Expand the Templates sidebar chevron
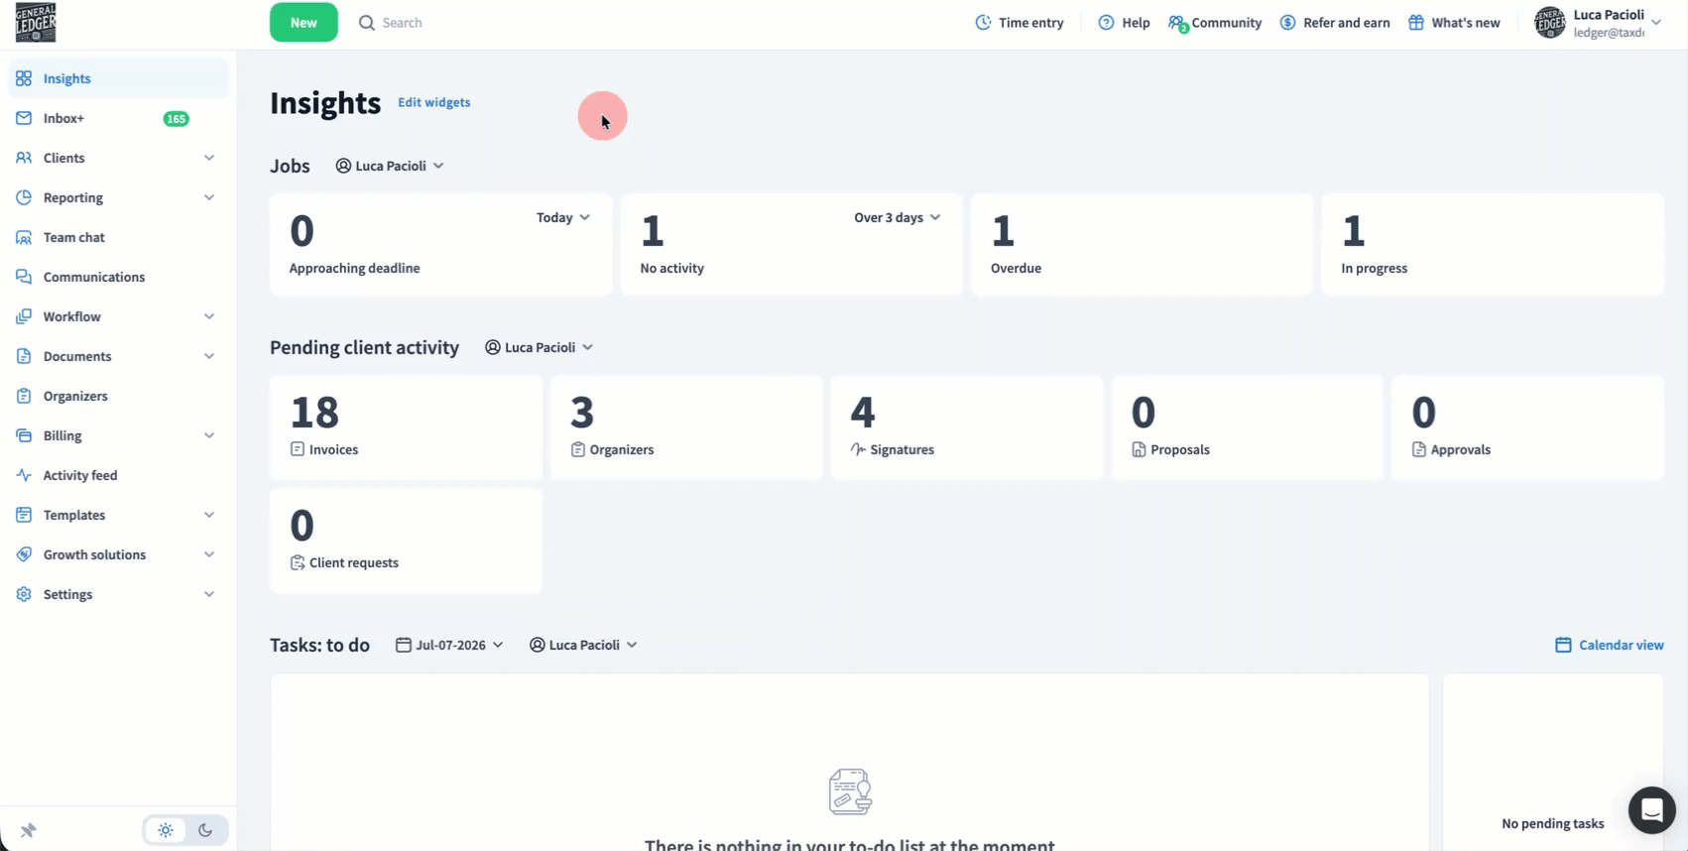 click(209, 515)
